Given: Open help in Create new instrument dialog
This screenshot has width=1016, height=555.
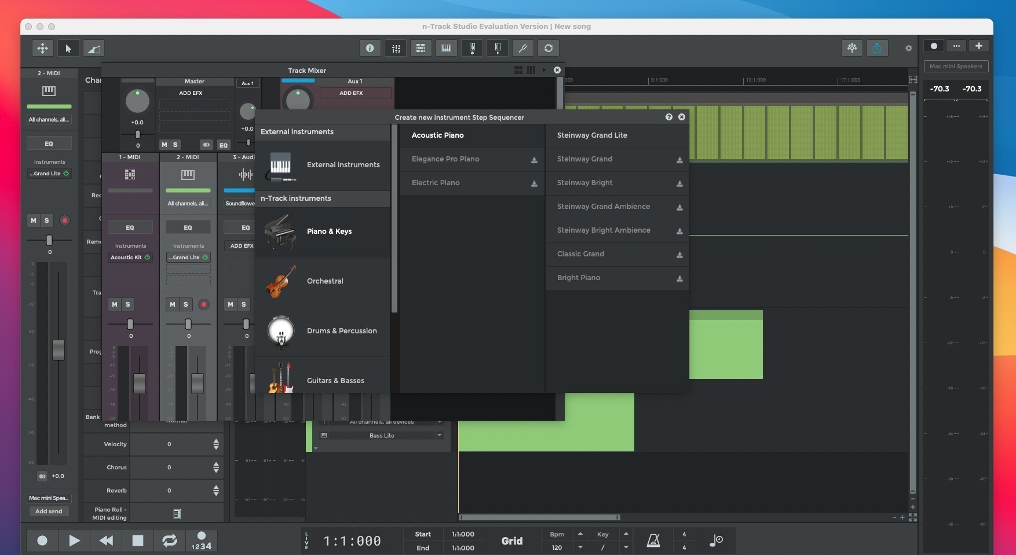Looking at the screenshot, I should click(x=669, y=117).
